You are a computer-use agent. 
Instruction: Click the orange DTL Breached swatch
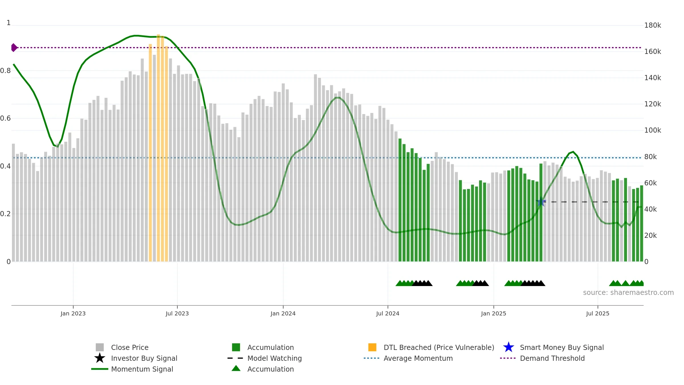(x=372, y=347)
